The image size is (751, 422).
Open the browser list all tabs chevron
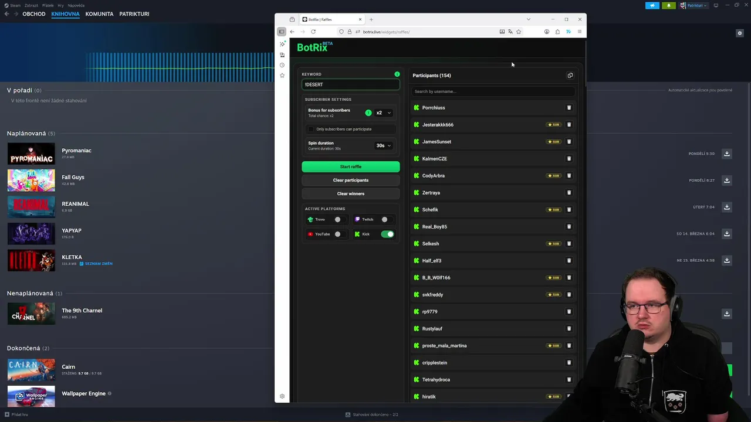[528, 19]
